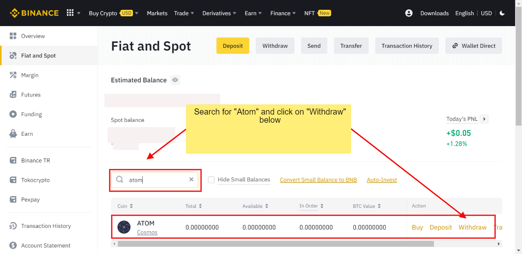The image size is (522, 254).
Task: Enable Hide Small Balances checkbox
Action: [x=211, y=180]
